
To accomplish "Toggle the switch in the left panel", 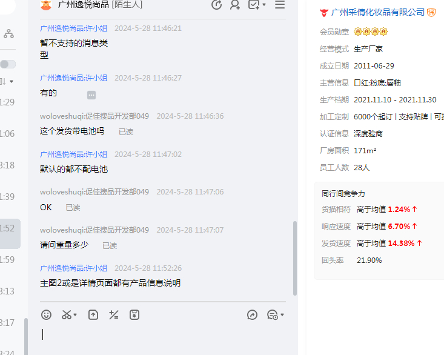I will click(x=8, y=64).
